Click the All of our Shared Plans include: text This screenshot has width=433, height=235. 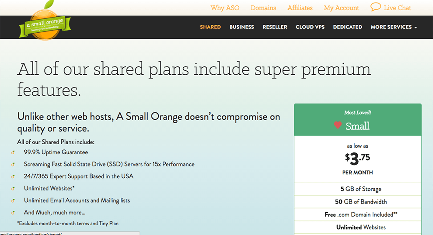(56, 142)
